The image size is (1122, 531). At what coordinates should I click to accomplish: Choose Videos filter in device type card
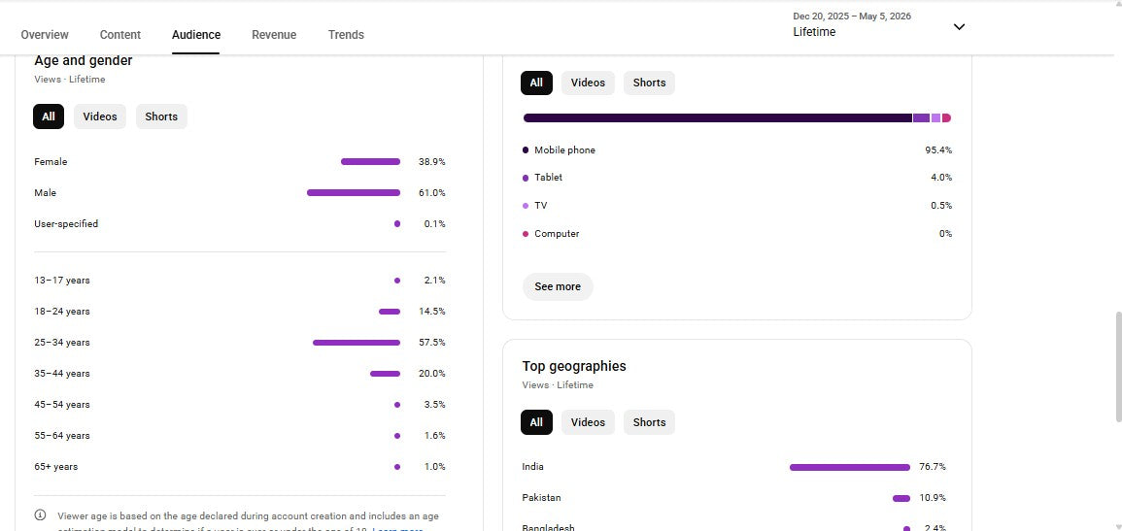click(588, 83)
